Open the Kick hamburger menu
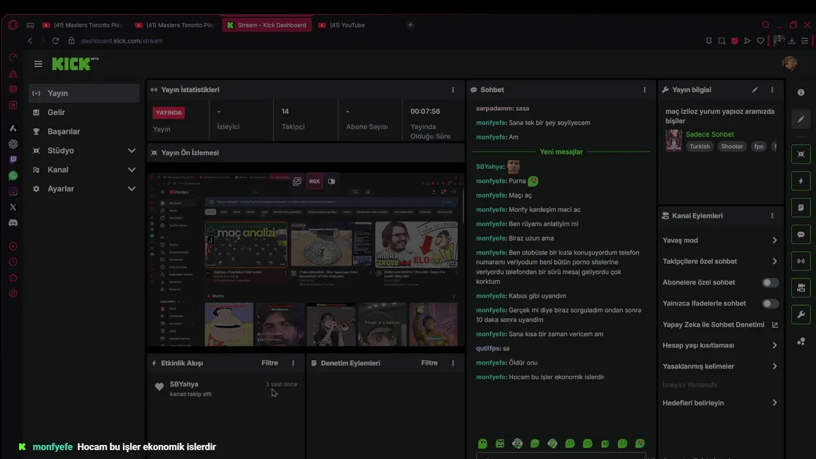The width and height of the screenshot is (816, 459). [x=38, y=64]
